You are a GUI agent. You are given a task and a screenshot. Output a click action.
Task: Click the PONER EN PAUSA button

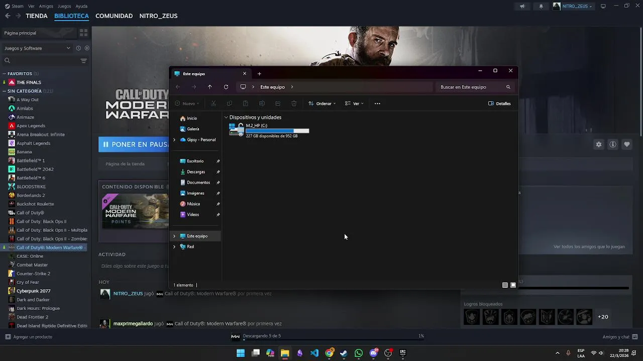[x=134, y=144]
